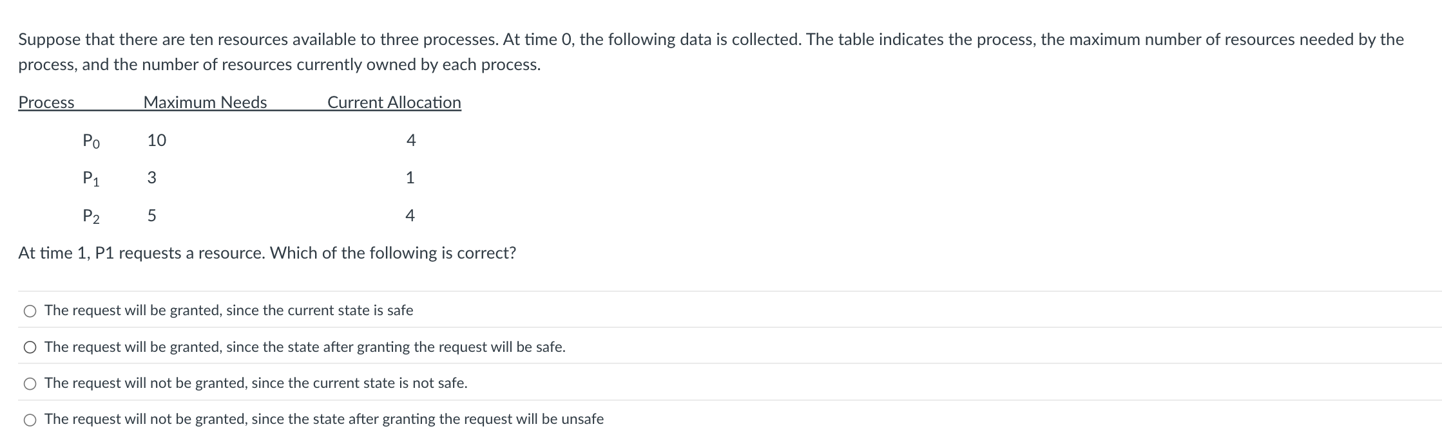Click P1's current allocation value of 1

(x=410, y=178)
